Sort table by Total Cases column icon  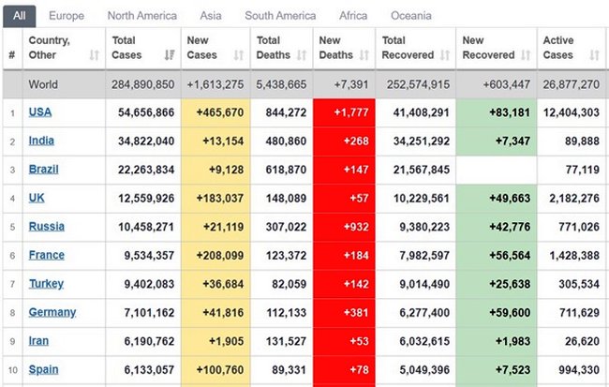pos(171,56)
